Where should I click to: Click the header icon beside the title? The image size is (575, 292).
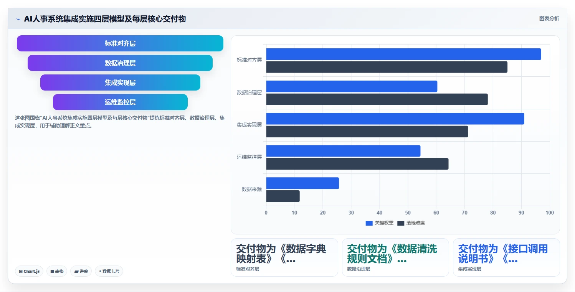[18, 19]
